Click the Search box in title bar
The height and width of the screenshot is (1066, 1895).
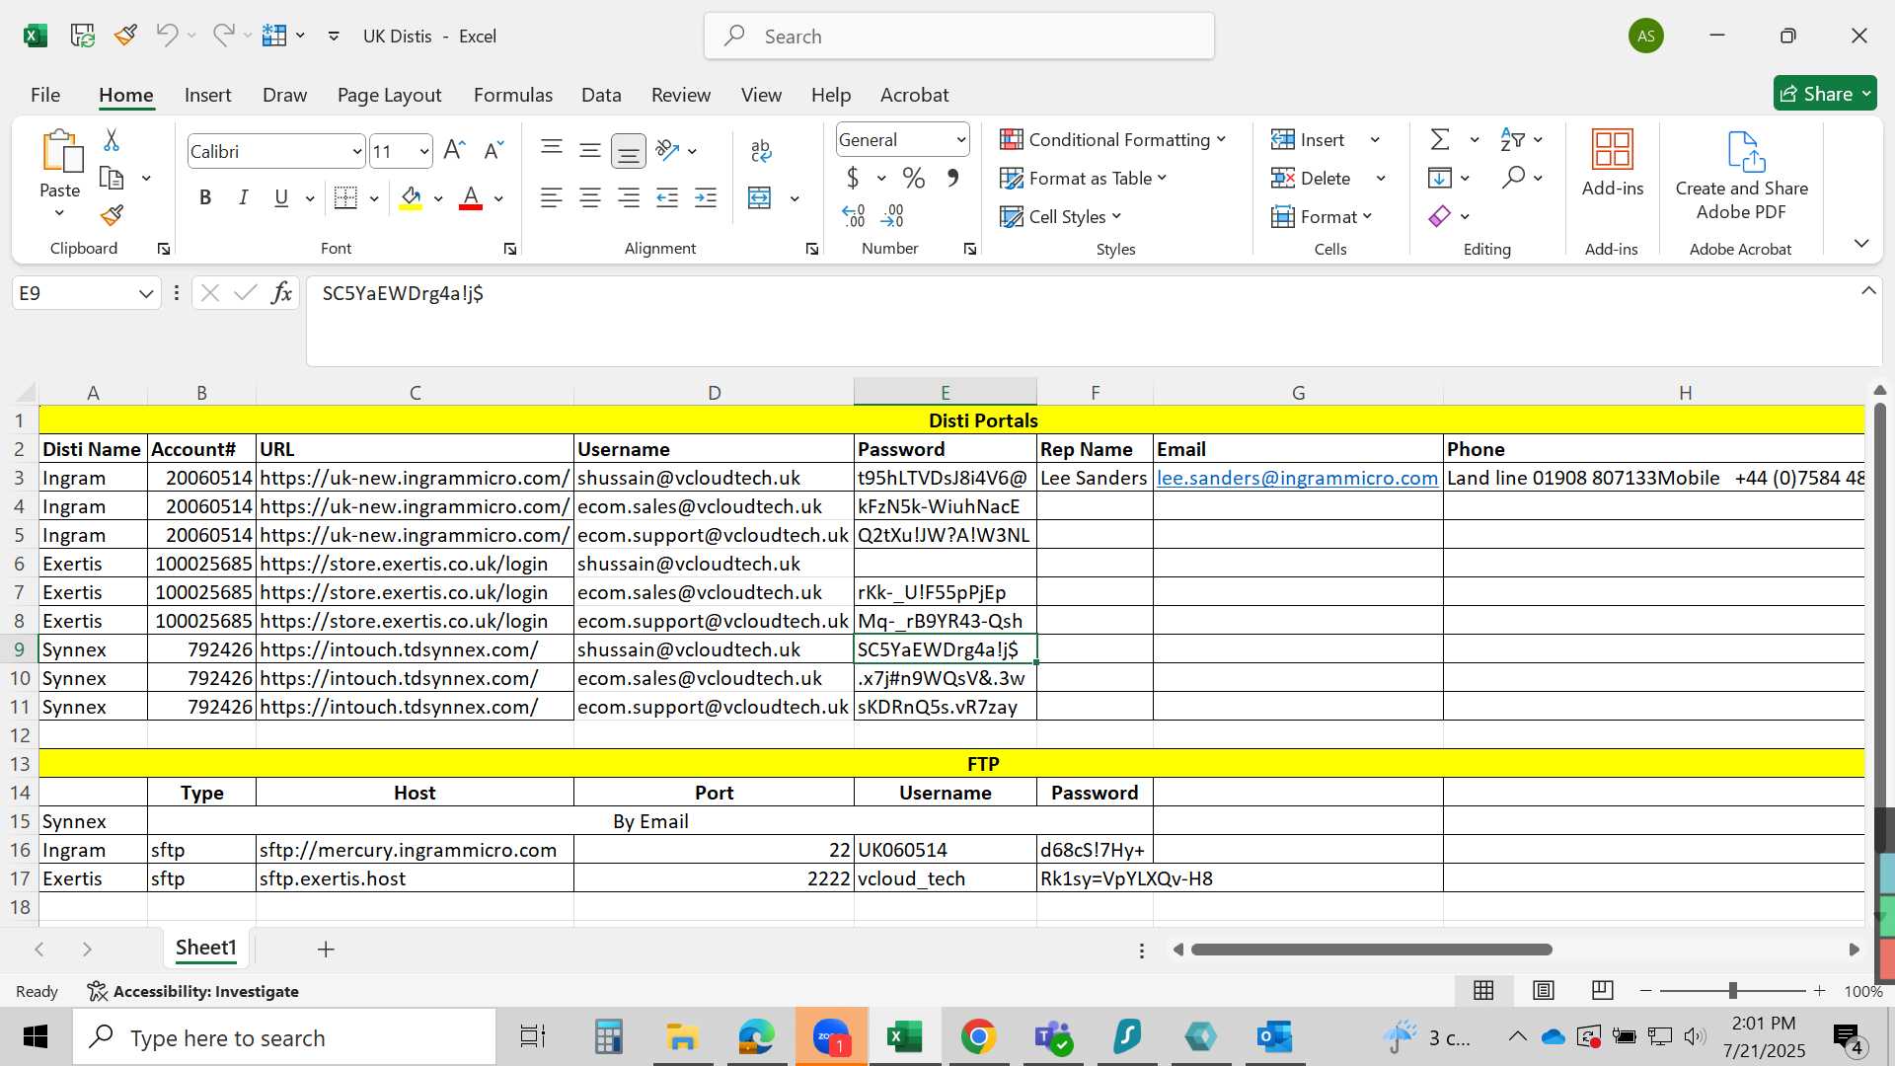point(959,37)
